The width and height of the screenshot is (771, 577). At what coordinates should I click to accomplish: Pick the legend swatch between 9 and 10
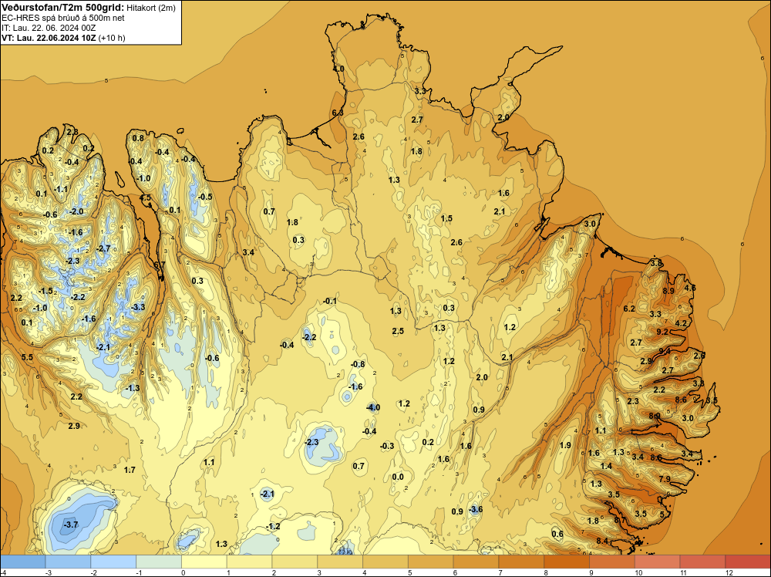(612, 562)
